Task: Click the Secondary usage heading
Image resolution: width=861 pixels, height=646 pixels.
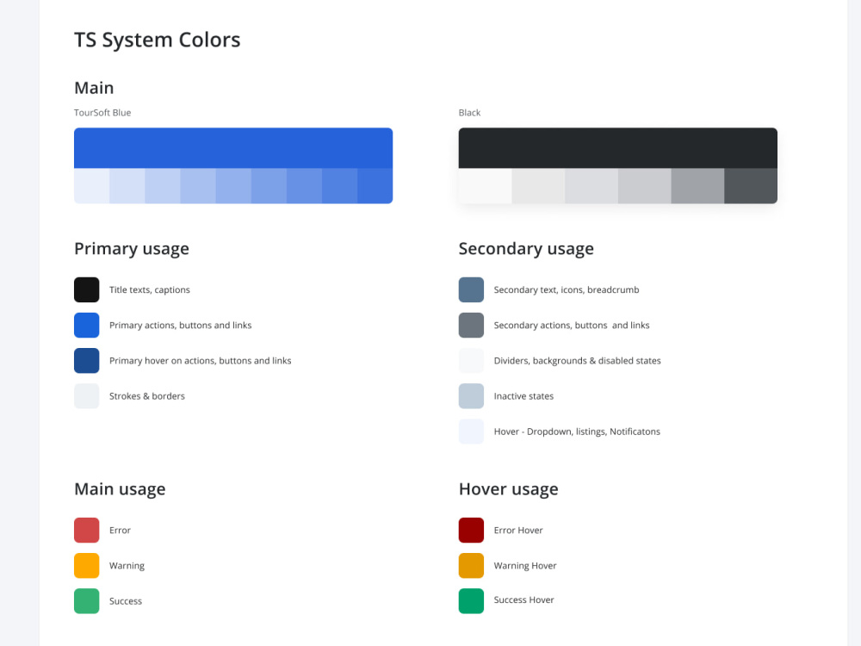Action: point(526,249)
